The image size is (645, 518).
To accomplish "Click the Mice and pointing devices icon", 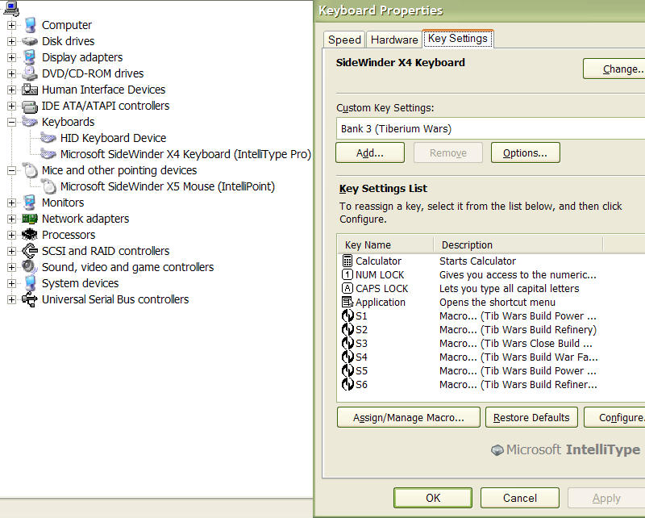I will [30, 170].
